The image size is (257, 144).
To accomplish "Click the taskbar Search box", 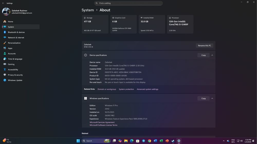I will click(96, 141).
